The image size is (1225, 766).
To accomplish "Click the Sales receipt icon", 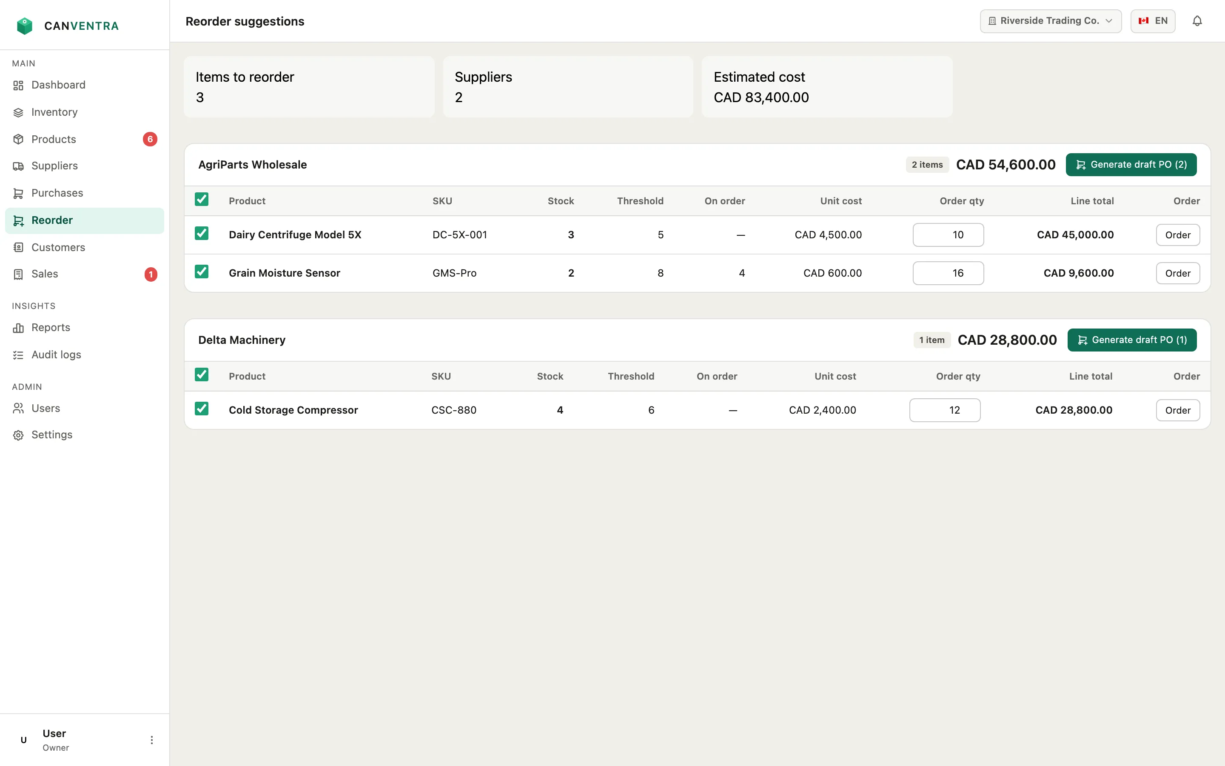I will coord(18,274).
